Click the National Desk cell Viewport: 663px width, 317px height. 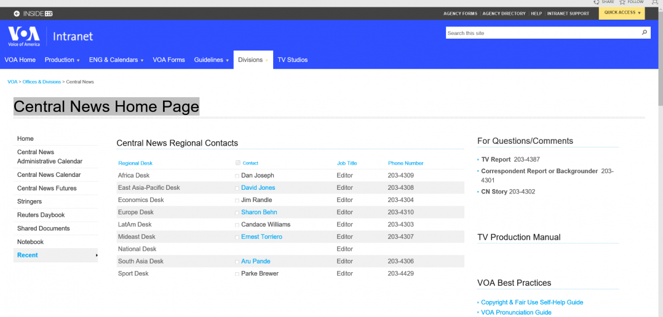tap(137, 249)
